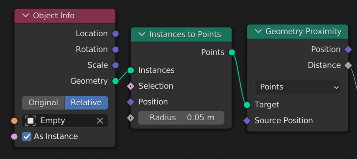Collapse the Instances to Points node
The height and width of the screenshot is (159, 357).
click(142, 34)
